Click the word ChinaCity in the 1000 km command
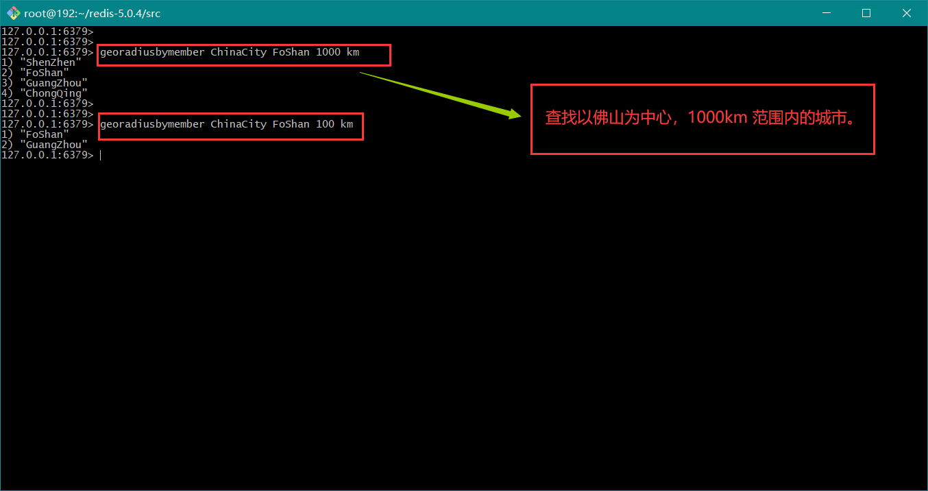This screenshot has height=491, width=928. coord(238,52)
